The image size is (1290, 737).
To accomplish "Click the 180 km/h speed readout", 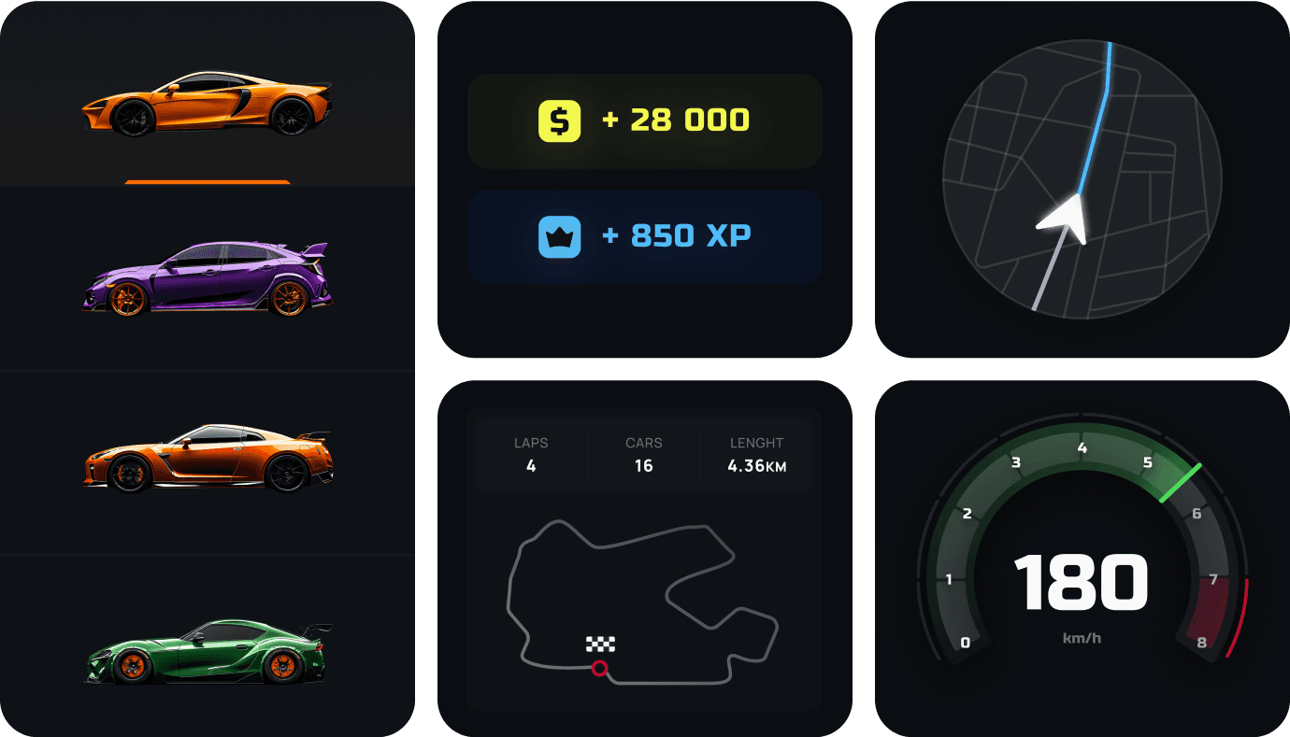I will [1082, 594].
